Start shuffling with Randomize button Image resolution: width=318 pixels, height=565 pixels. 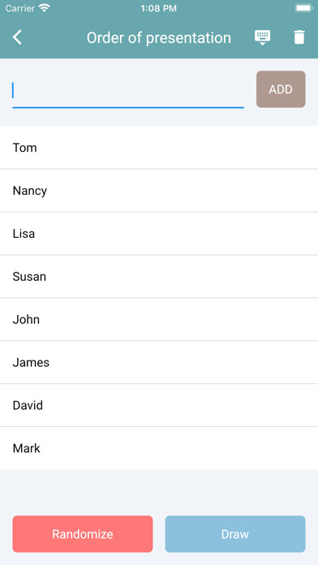[x=83, y=534]
